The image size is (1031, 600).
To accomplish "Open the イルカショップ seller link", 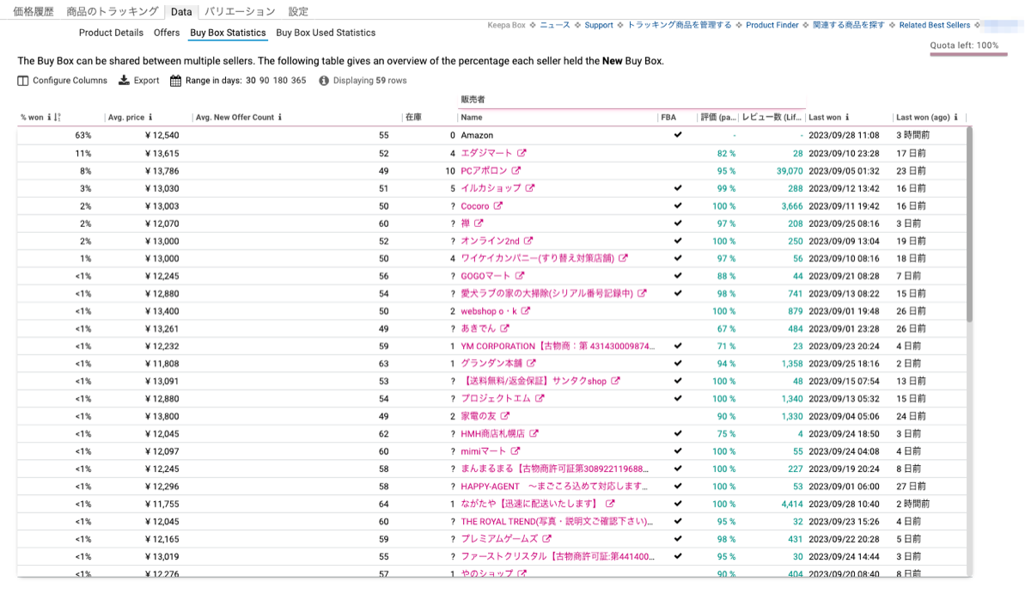I will click(491, 188).
